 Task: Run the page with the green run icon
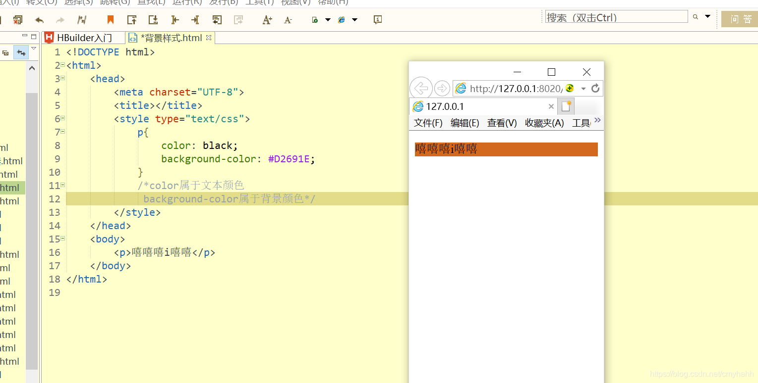315,20
